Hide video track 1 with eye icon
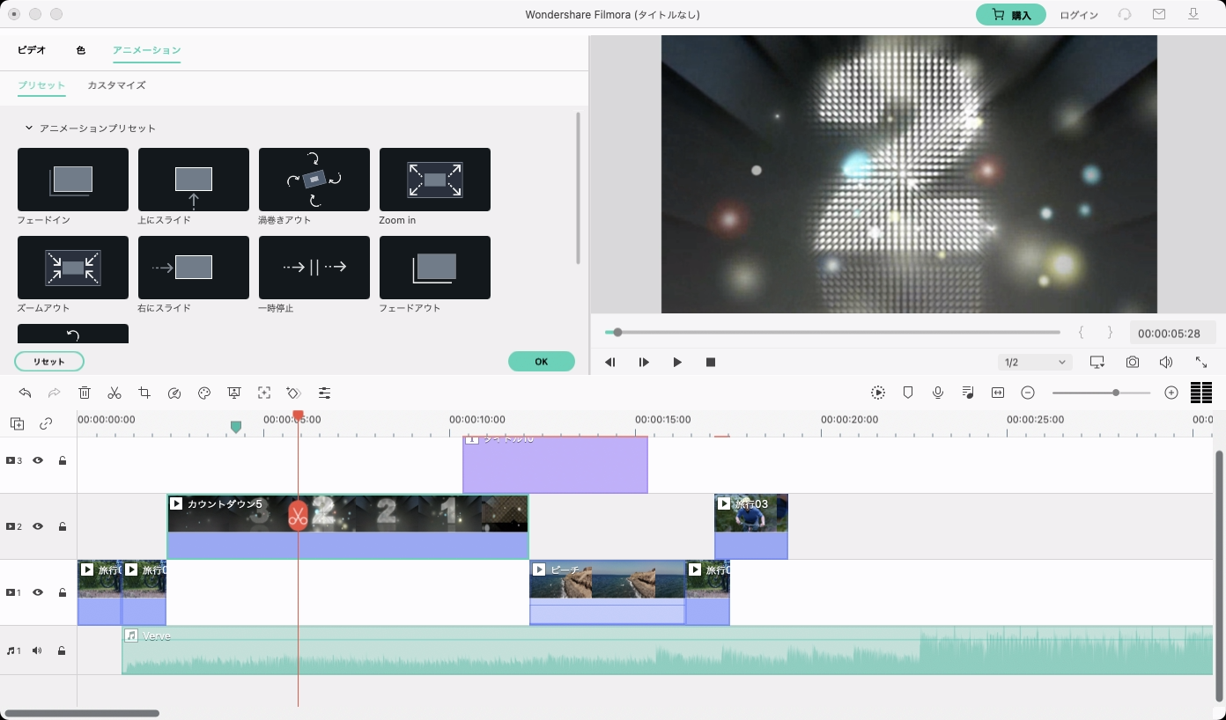The width and height of the screenshot is (1226, 720). pyautogui.click(x=38, y=592)
